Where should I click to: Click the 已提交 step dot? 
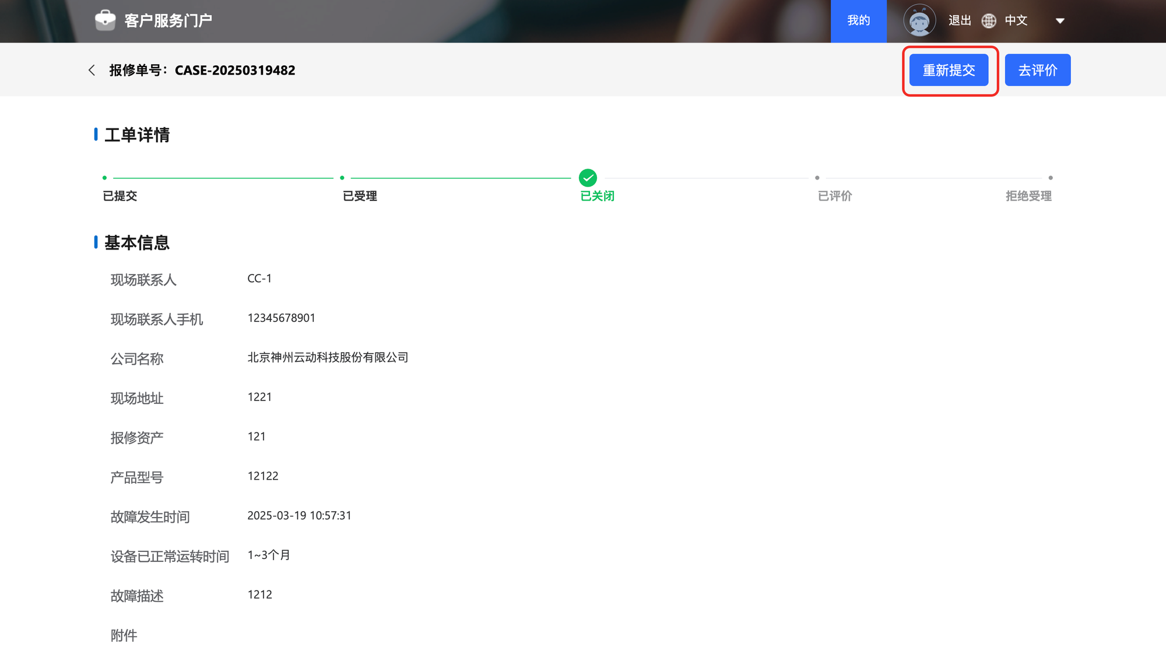pos(105,178)
